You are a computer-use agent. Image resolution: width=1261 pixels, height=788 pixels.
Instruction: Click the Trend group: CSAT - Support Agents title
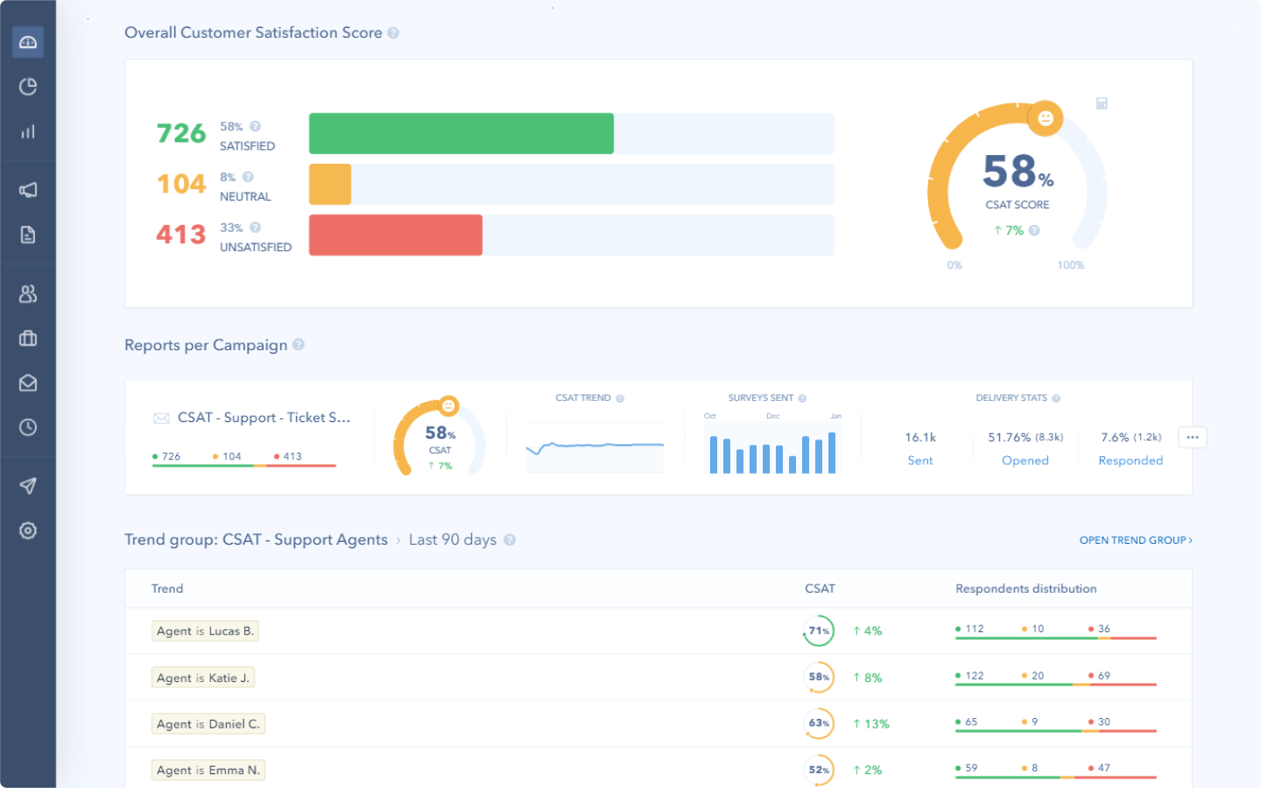coord(256,539)
